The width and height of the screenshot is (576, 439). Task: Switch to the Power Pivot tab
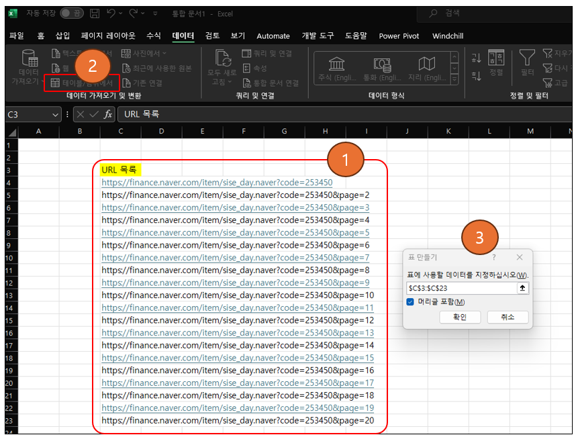[x=399, y=36]
